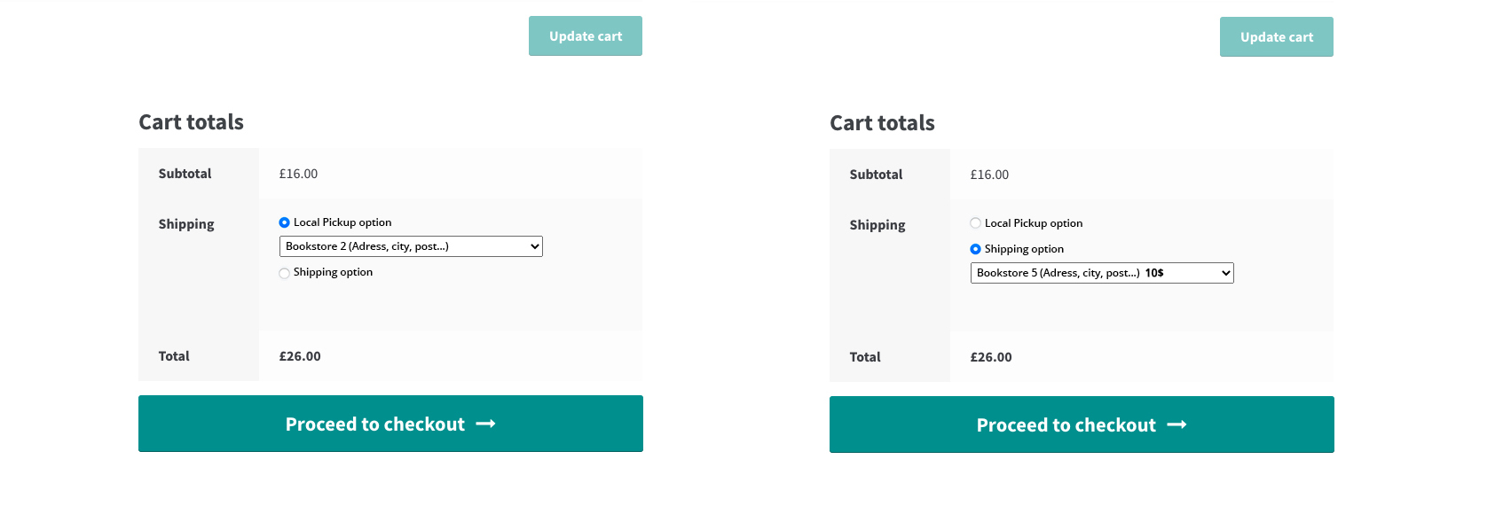The image size is (1503, 506).
Task: Click the £26.00 total in Bookstore 5 cart
Action: click(x=991, y=357)
